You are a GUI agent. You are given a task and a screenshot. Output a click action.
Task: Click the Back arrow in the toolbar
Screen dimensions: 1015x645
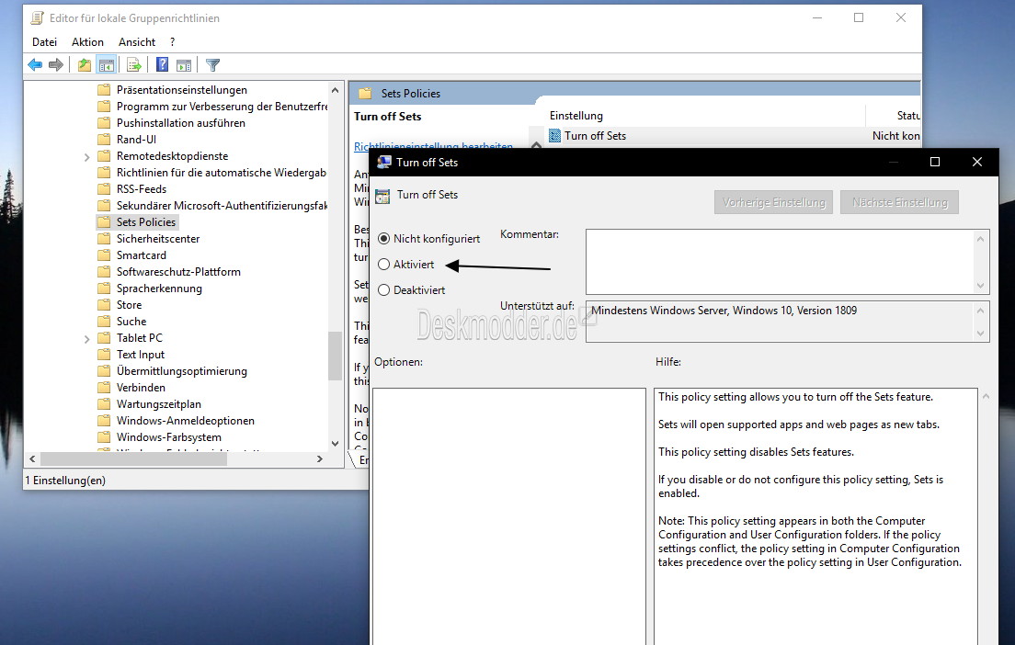(x=35, y=64)
